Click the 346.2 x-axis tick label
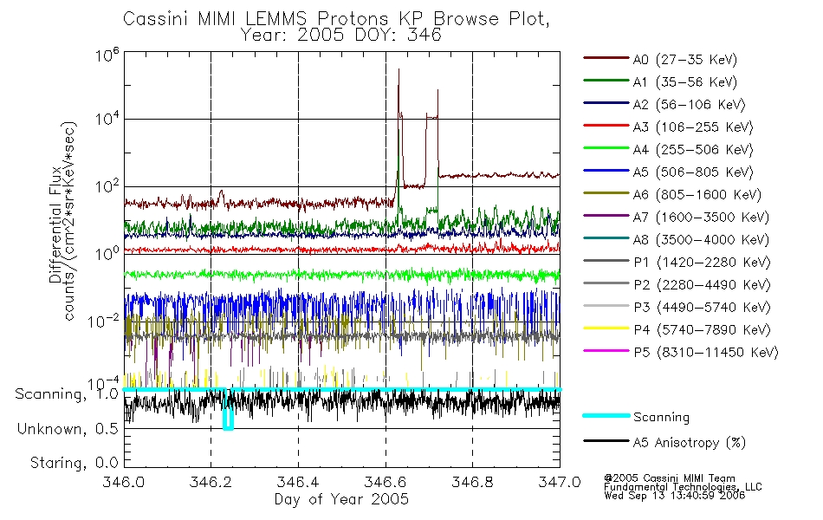 point(211,482)
